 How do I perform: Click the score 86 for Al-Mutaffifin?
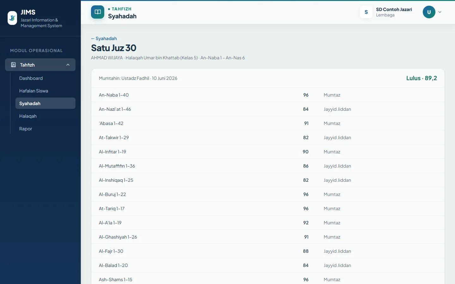(x=306, y=166)
